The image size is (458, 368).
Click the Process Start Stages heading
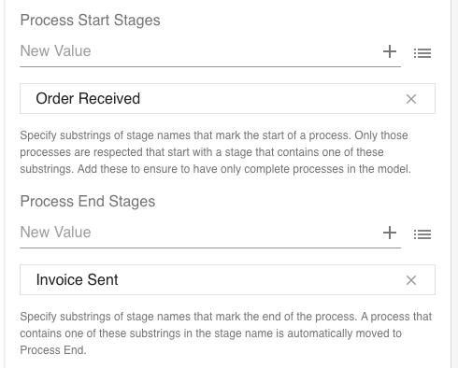coord(90,21)
